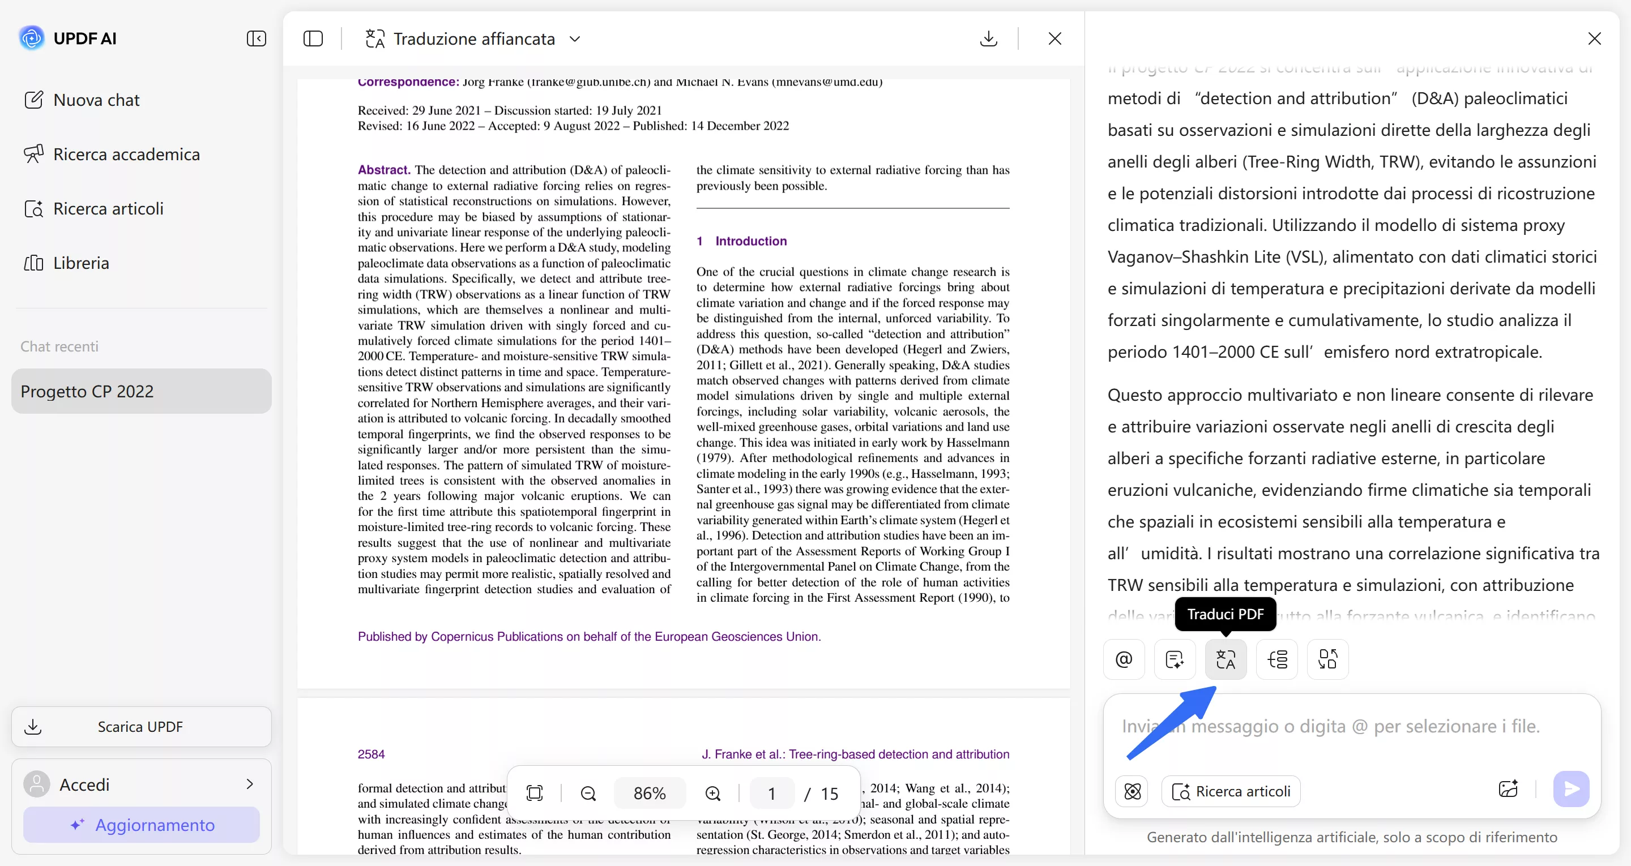Screen dimensions: 1631x866
Task: Select the @ mention icon
Action: coord(1124,659)
